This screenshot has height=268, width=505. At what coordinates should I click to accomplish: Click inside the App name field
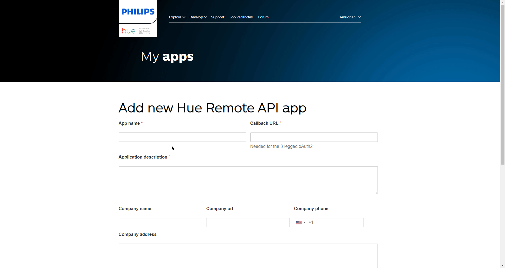[x=182, y=137]
